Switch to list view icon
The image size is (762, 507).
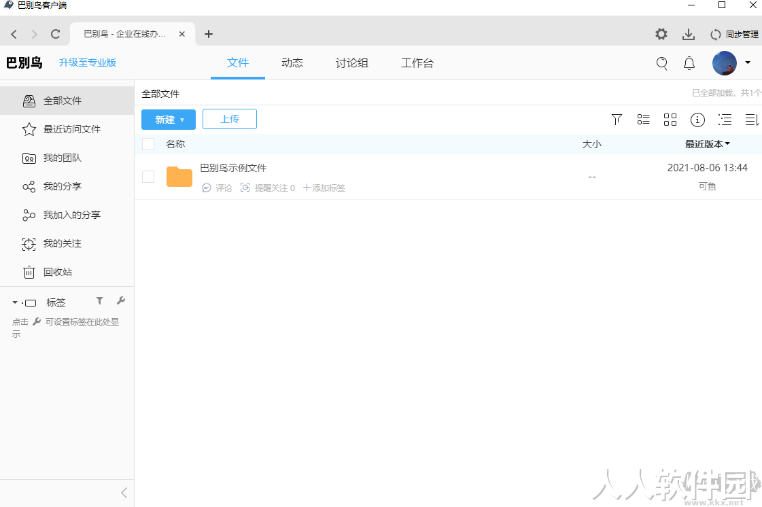[x=644, y=120]
